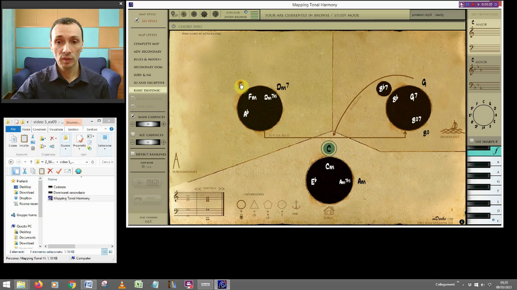Screen dimensions: 517x290
Task: Select the Basic Diatonic map level
Action: (x=147, y=90)
